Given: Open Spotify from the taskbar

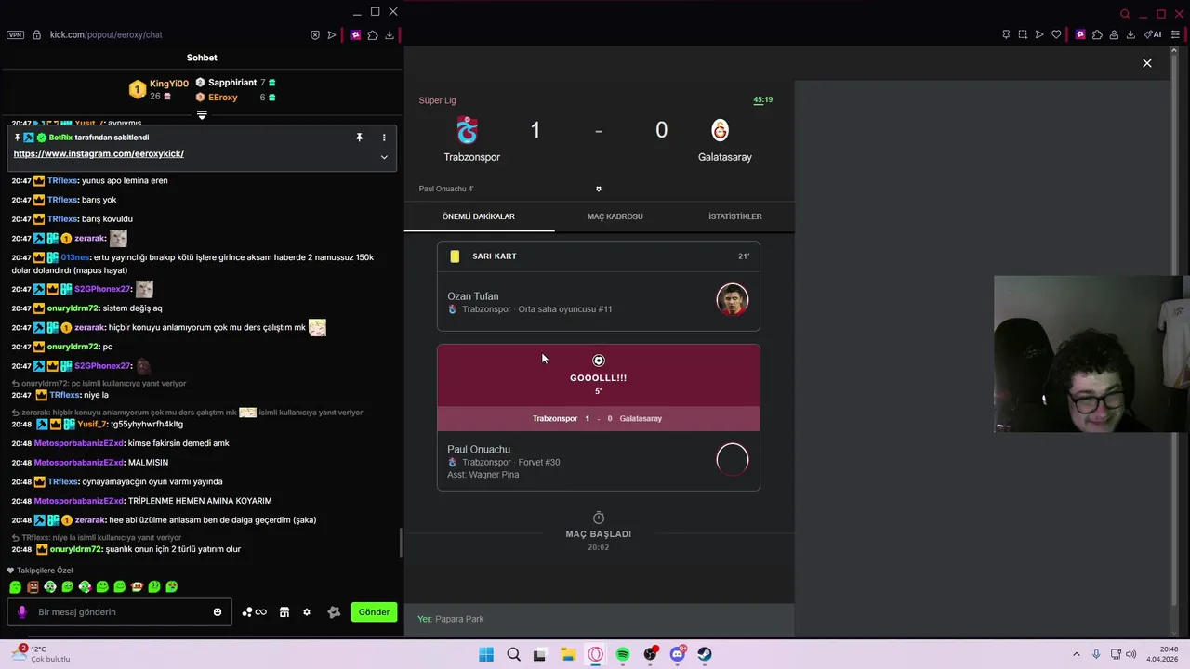Looking at the screenshot, I should click(x=623, y=654).
